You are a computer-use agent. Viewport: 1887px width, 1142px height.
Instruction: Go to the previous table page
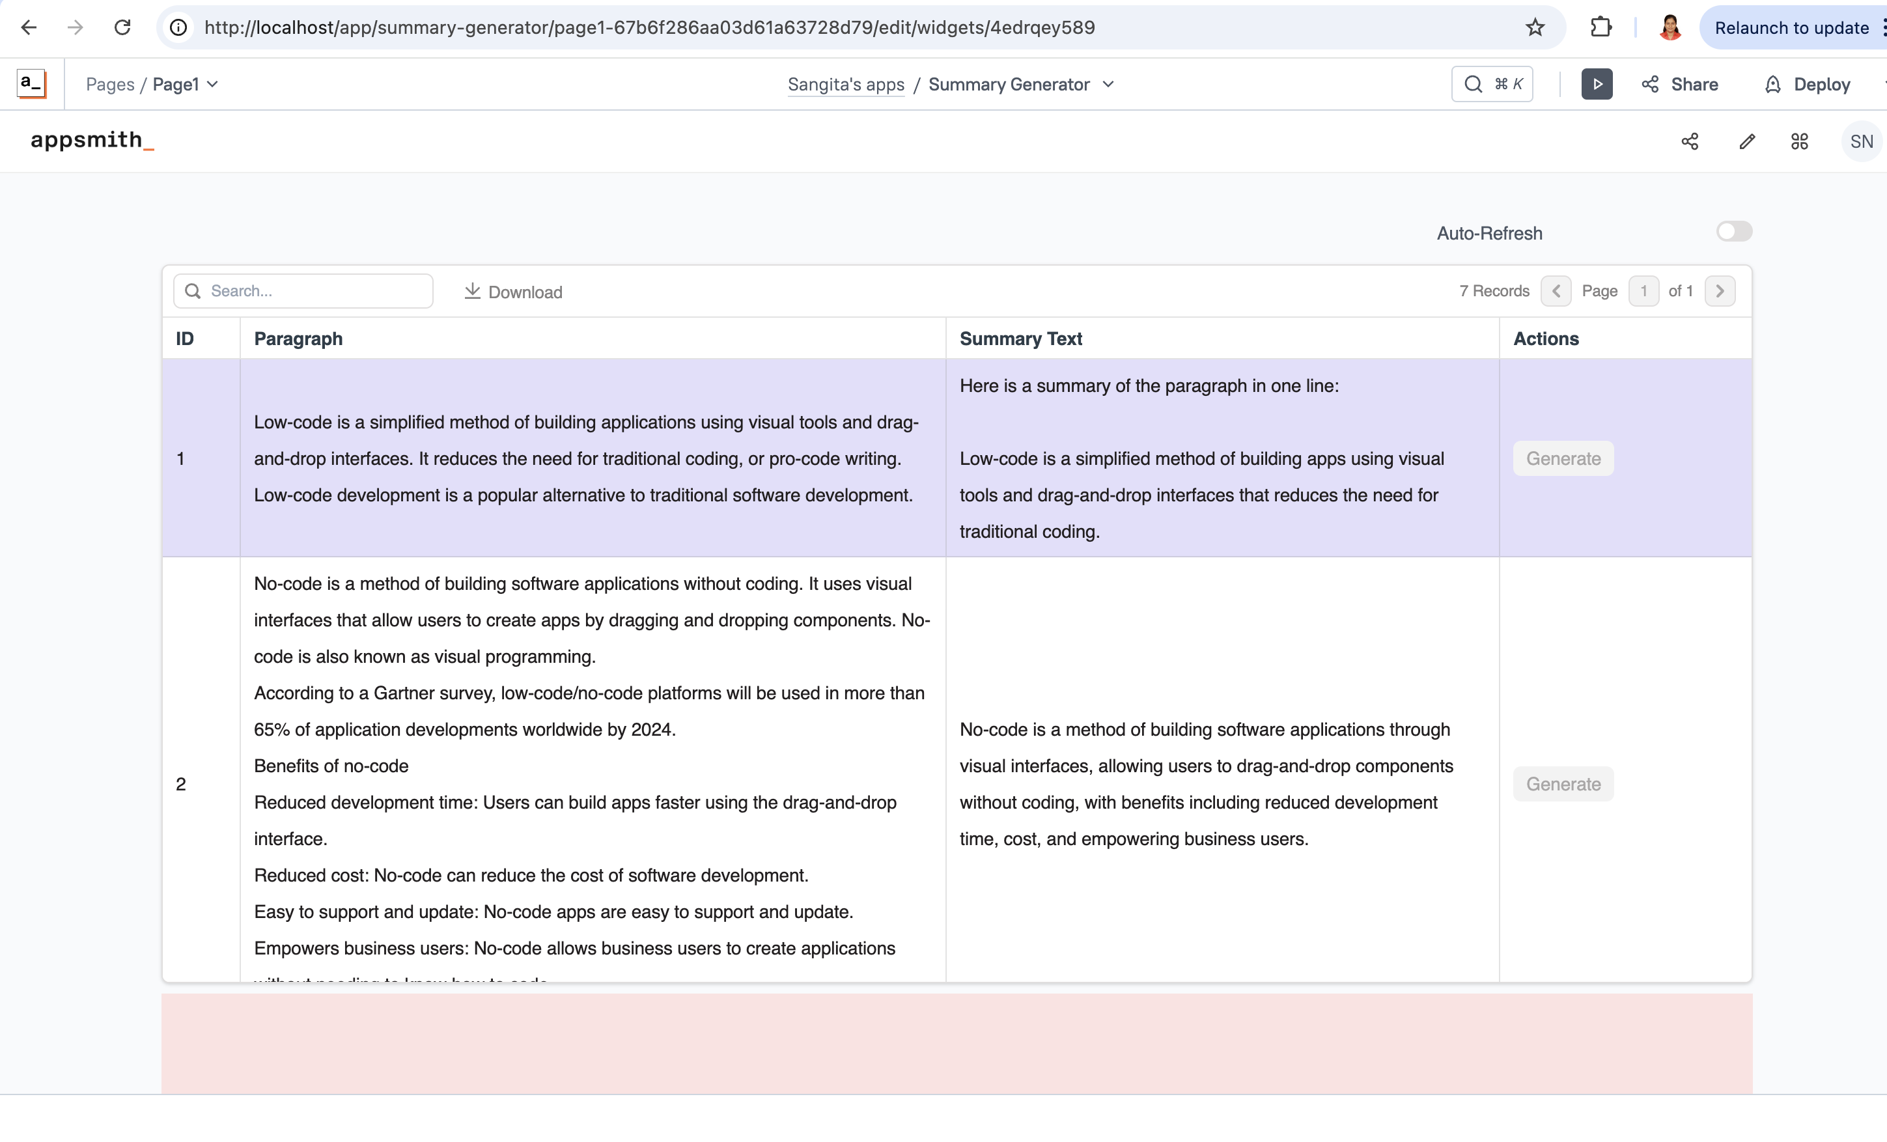pos(1556,291)
